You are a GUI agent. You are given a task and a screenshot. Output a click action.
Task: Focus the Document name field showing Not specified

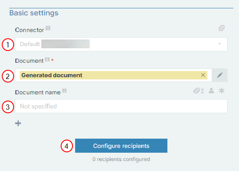121,106
